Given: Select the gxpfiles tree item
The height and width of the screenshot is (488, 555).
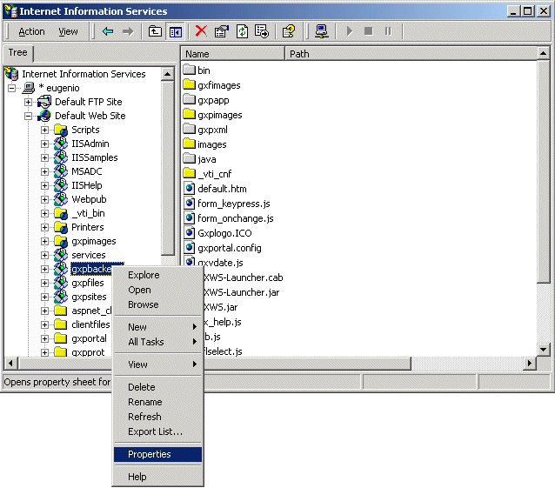Looking at the screenshot, I should click(x=88, y=283).
